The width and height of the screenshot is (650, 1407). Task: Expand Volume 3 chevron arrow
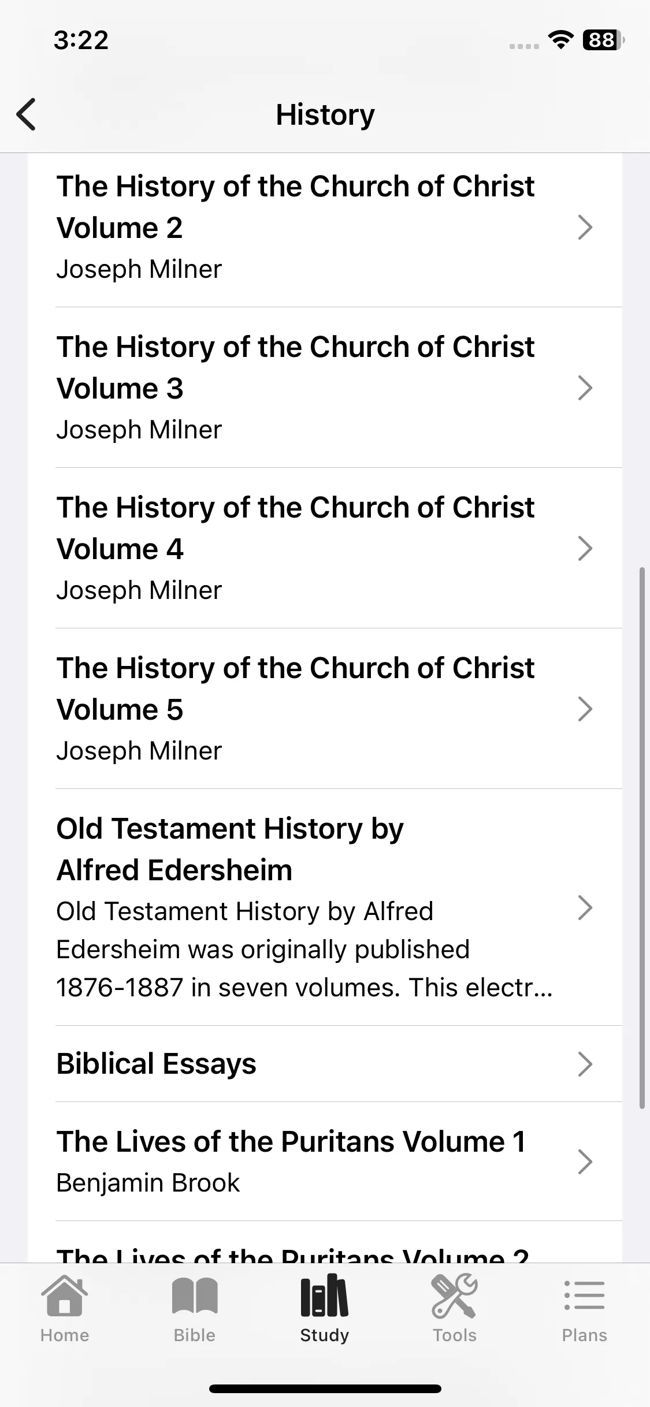pyautogui.click(x=585, y=388)
